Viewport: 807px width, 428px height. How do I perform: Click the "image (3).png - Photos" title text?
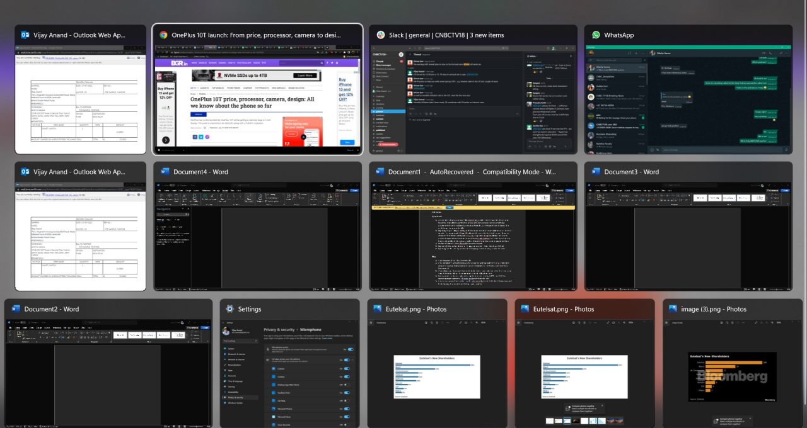point(714,309)
